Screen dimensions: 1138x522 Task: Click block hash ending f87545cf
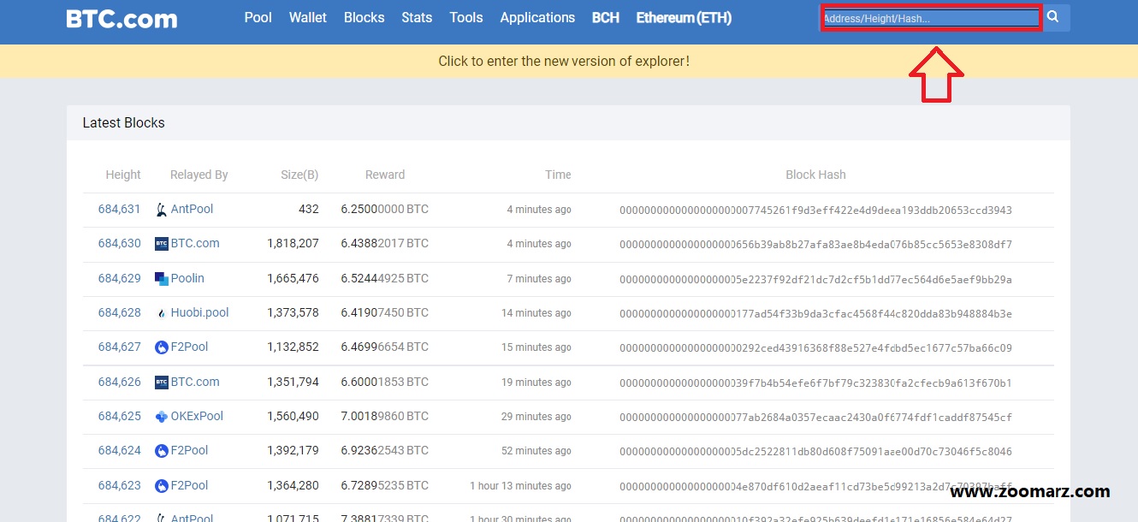pyautogui.click(x=815, y=418)
